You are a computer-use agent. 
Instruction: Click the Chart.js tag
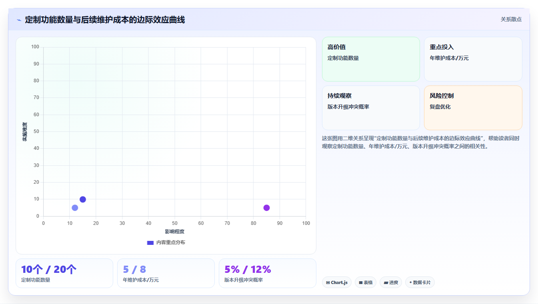click(337, 282)
